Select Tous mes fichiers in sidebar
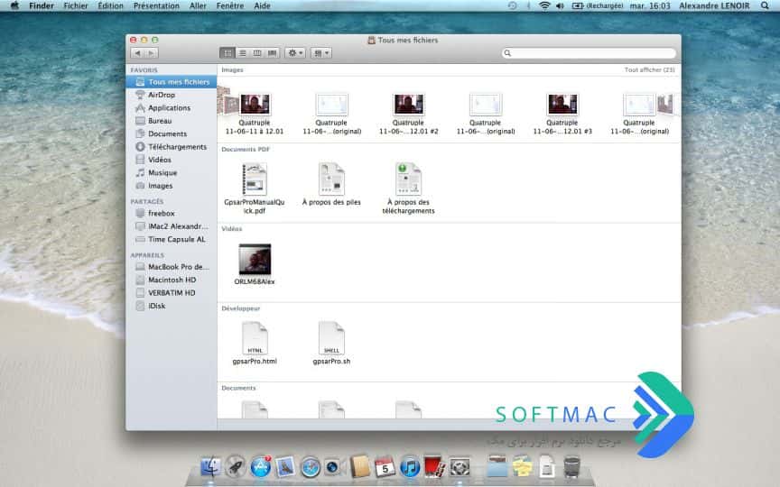This screenshot has width=780, height=487. point(172,82)
